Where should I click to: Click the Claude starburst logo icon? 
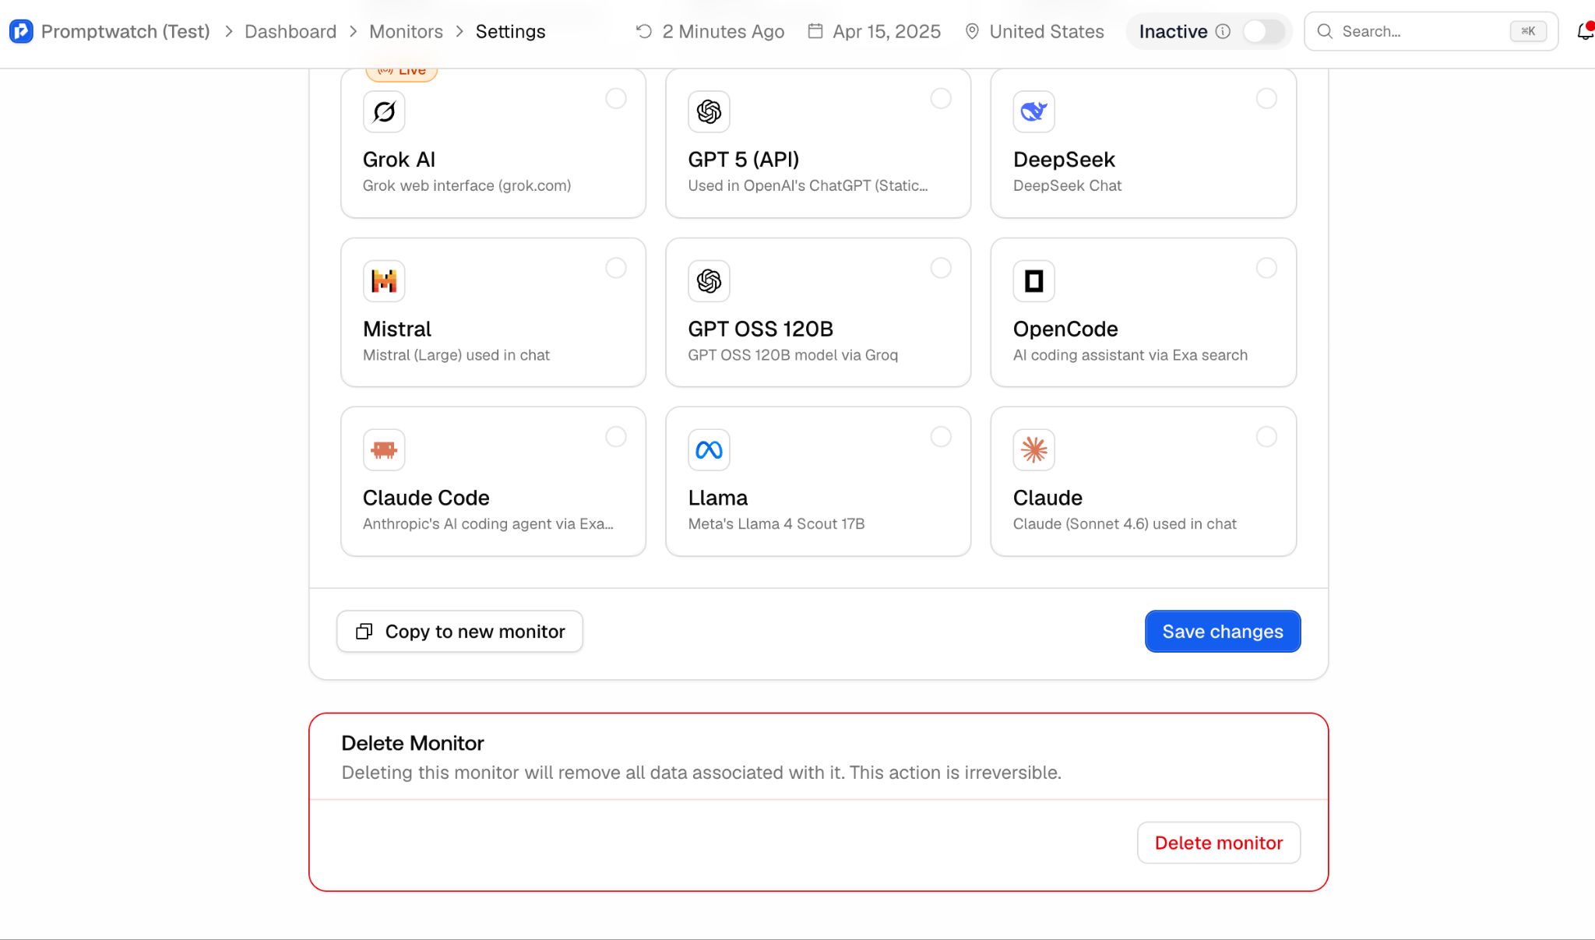click(1033, 449)
